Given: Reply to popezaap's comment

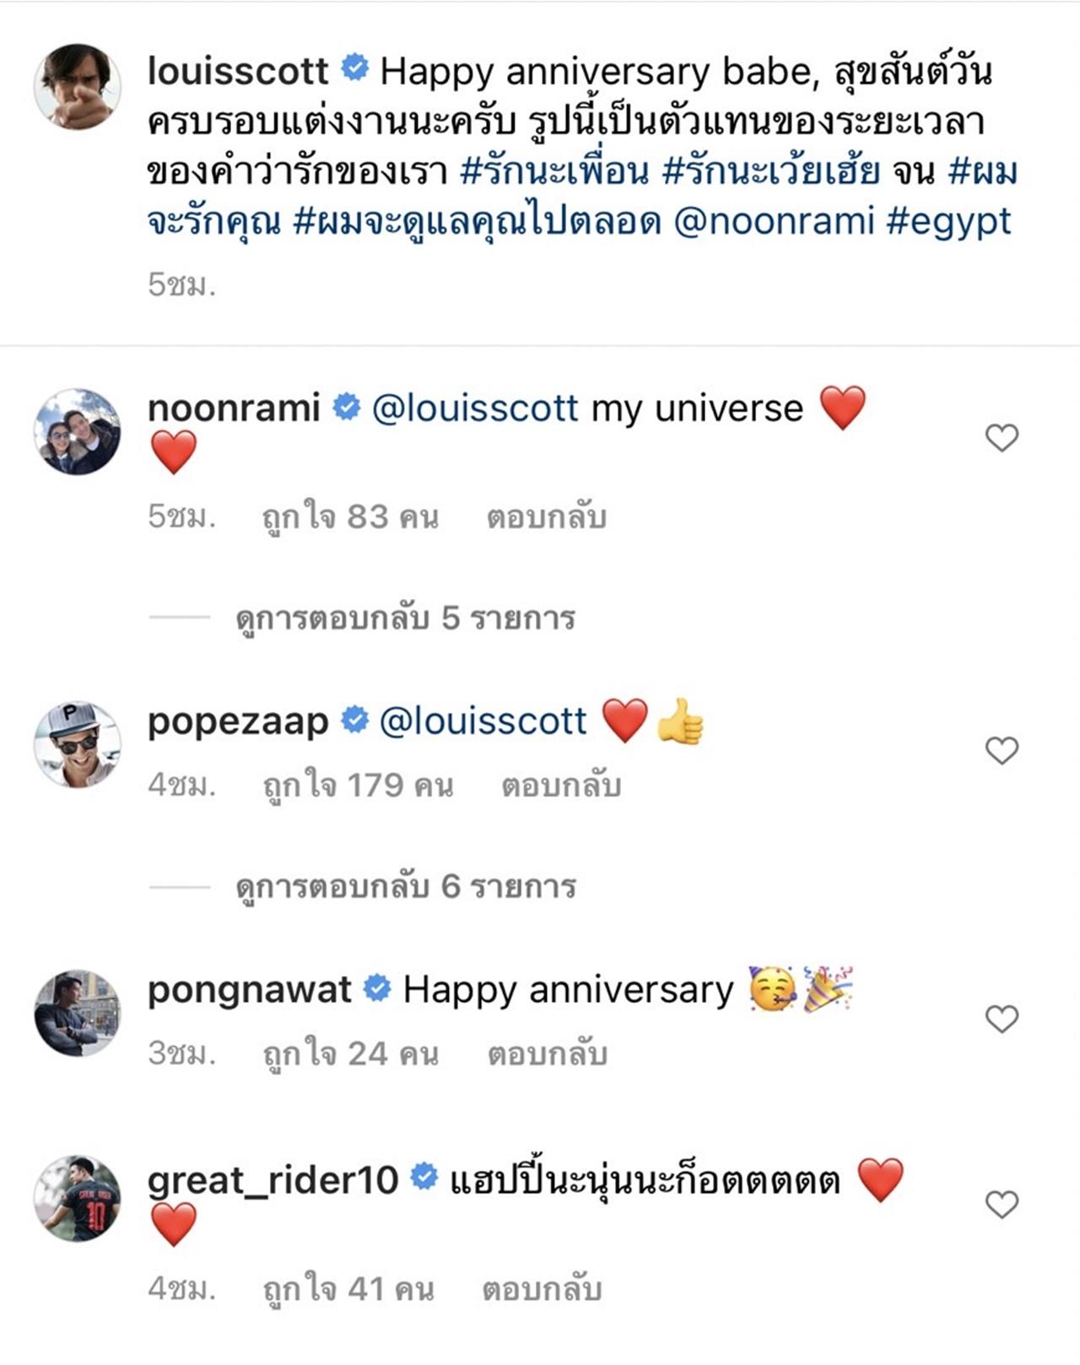Looking at the screenshot, I should 561,785.
